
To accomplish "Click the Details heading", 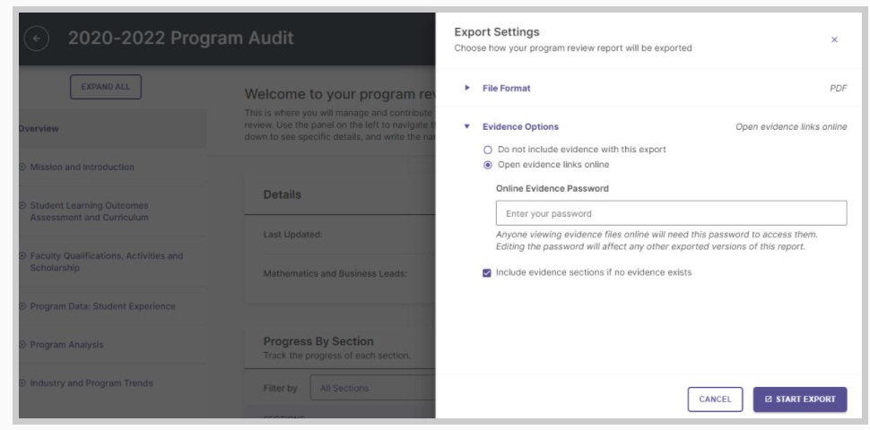I will [283, 194].
